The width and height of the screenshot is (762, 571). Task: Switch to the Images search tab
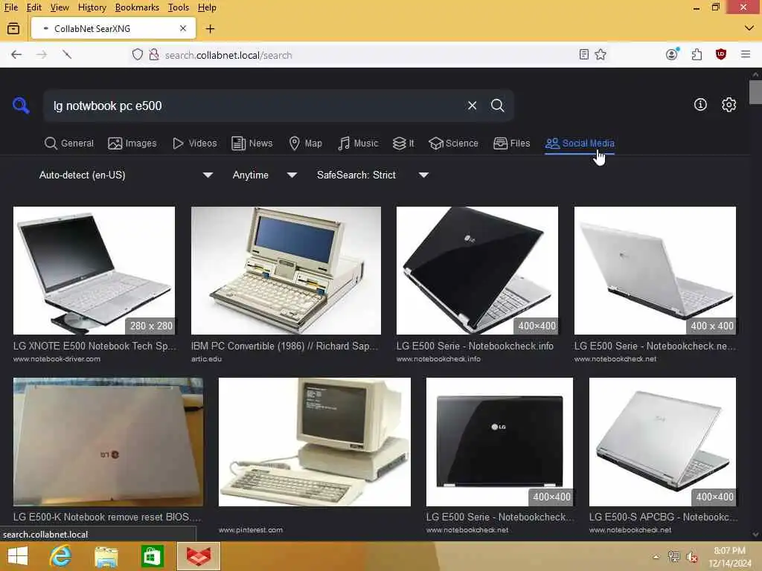pos(132,143)
